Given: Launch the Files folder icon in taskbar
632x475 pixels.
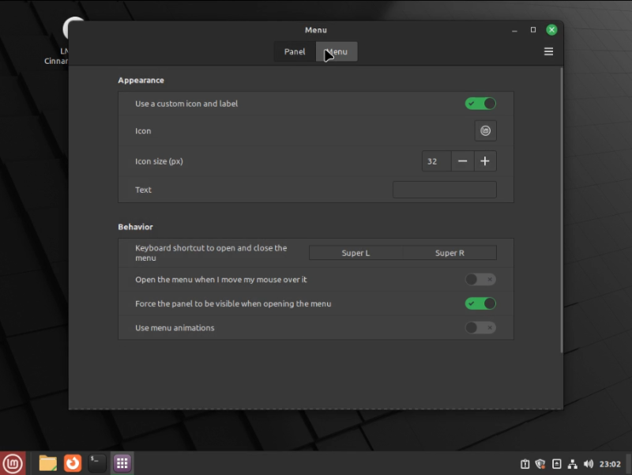Looking at the screenshot, I should coord(47,463).
